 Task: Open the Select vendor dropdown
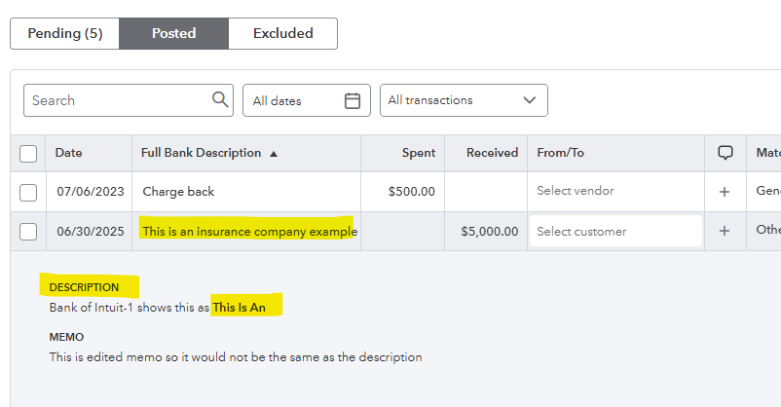(615, 192)
